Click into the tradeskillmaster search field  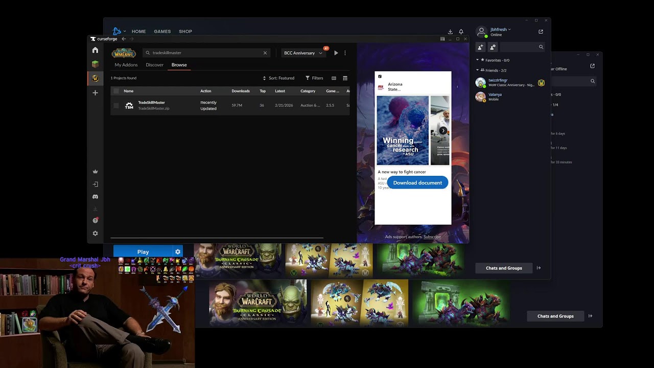pyautogui.click(x=207, y=53)
